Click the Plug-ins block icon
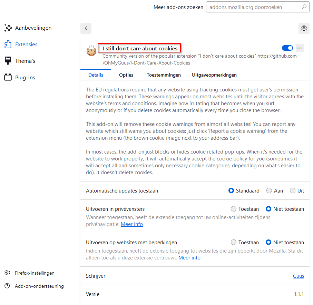Image resolution: width=313 pixels, height=305 pixels. click(8, 77)
